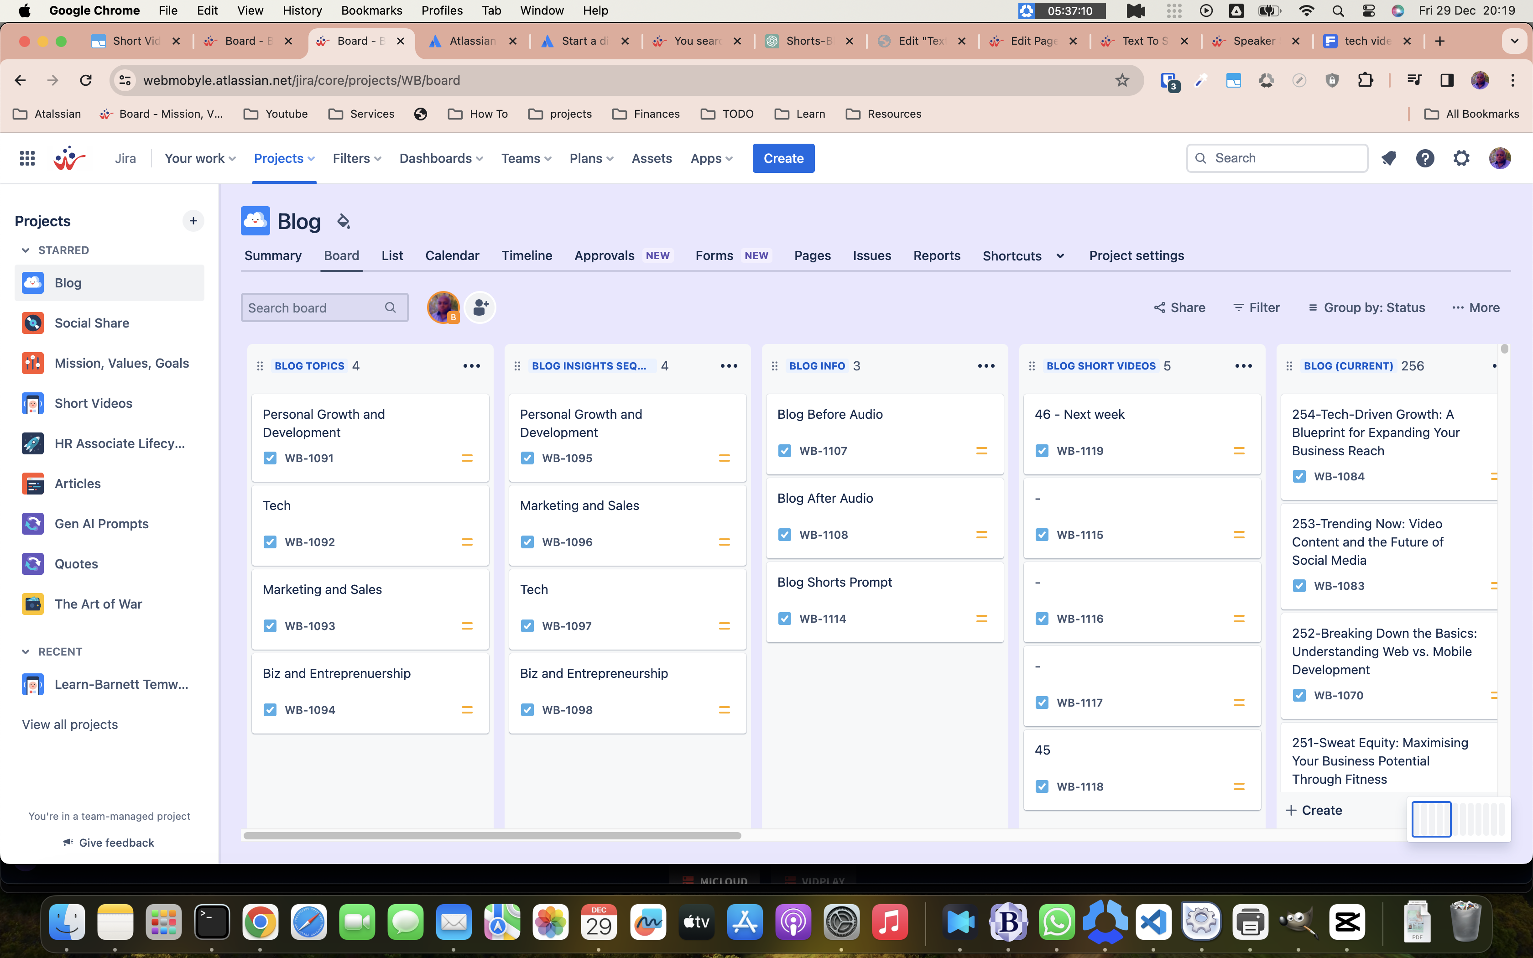The width and height of the screenshot is (1533, 958).
Task: Expand the Your work dropdown
Action: point(200,158)
